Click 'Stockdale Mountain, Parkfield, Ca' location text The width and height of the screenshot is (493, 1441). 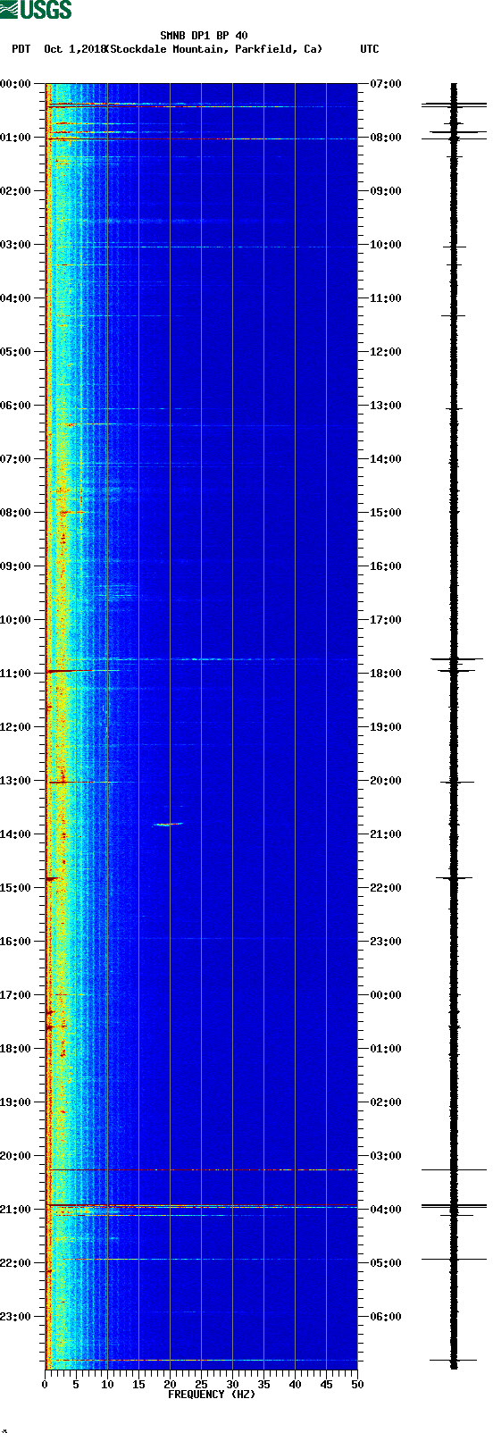214,49
